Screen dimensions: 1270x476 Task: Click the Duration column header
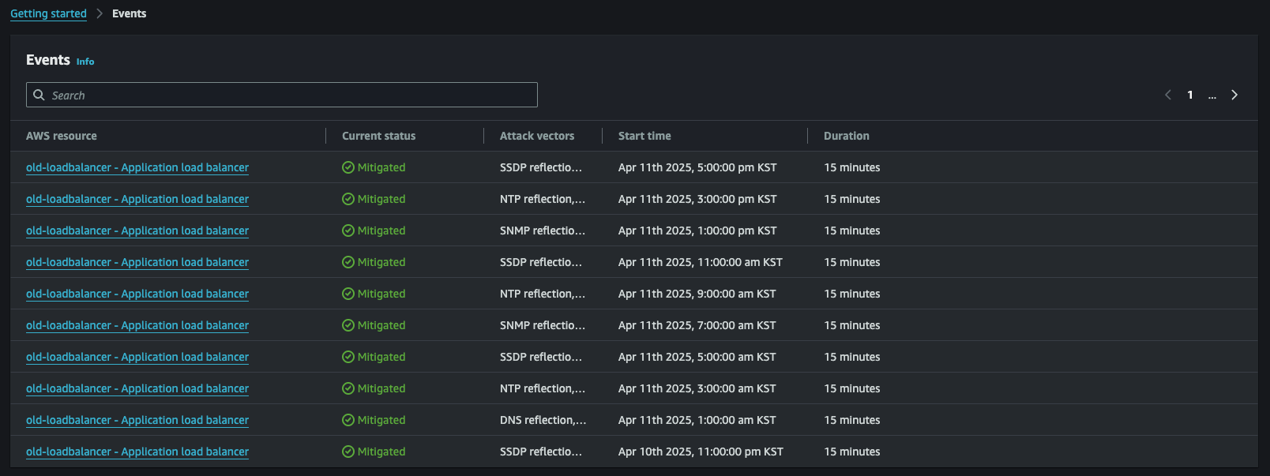[847, 136]
